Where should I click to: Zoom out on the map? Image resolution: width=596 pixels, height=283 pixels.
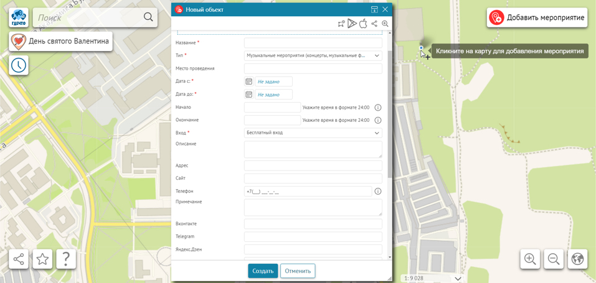554,259
